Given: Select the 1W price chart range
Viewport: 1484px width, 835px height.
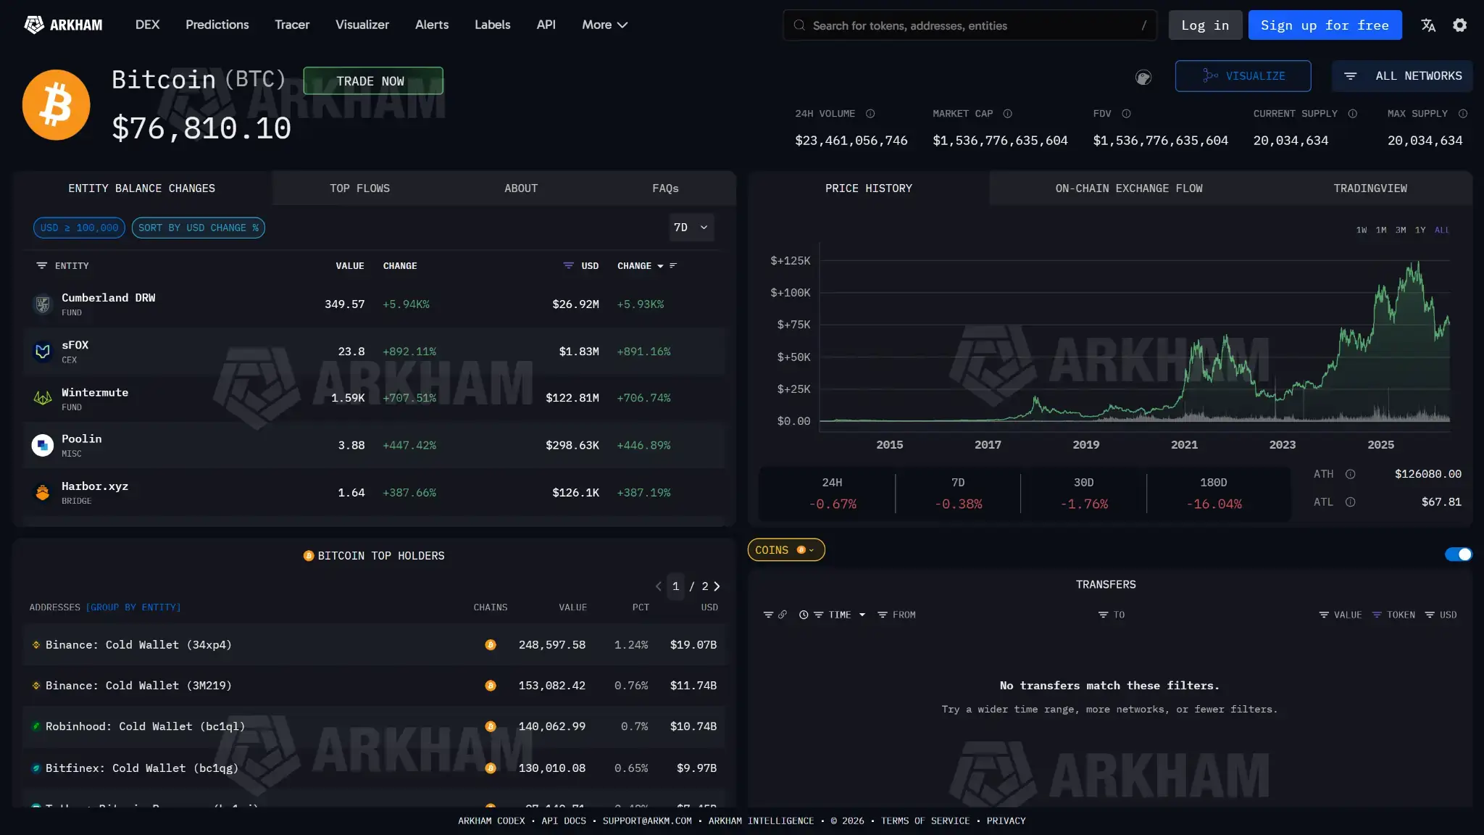Looking at the screenshot, I should (1362, 230).
